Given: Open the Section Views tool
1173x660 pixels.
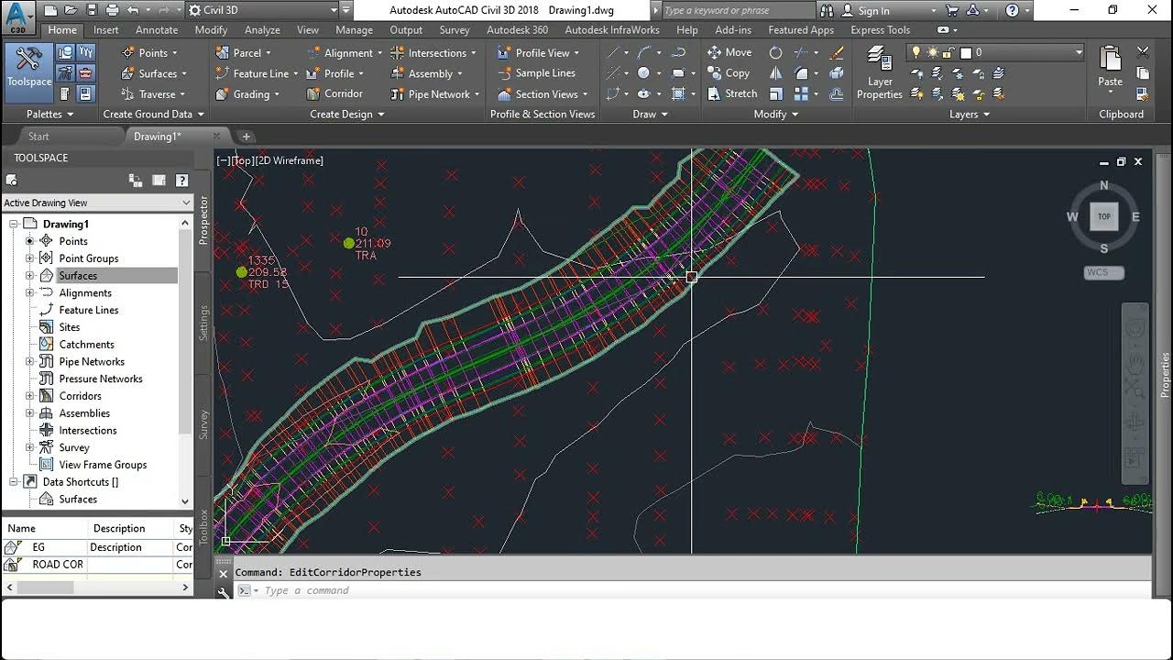Looking at the screenshot, I should click(x=542, y=93).
